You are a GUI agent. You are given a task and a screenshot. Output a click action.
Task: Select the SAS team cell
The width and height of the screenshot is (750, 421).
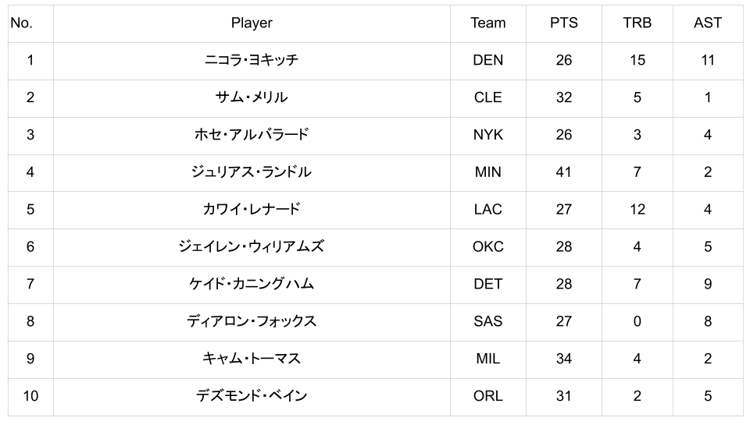[x=487, y=321]
